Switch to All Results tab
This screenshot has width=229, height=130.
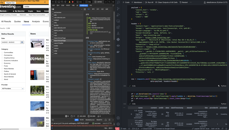click(x=6, y=21)
